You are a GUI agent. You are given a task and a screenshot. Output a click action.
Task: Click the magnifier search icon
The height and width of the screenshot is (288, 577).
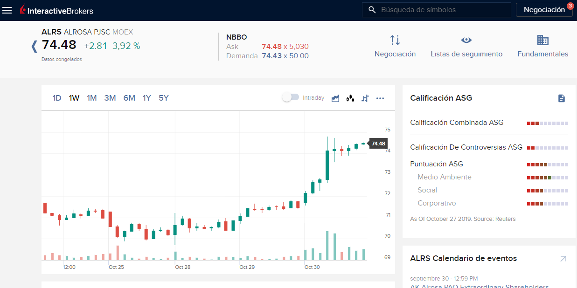pos(372,10)
